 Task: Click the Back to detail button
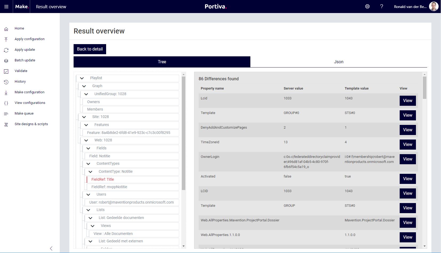pos(90,49)
